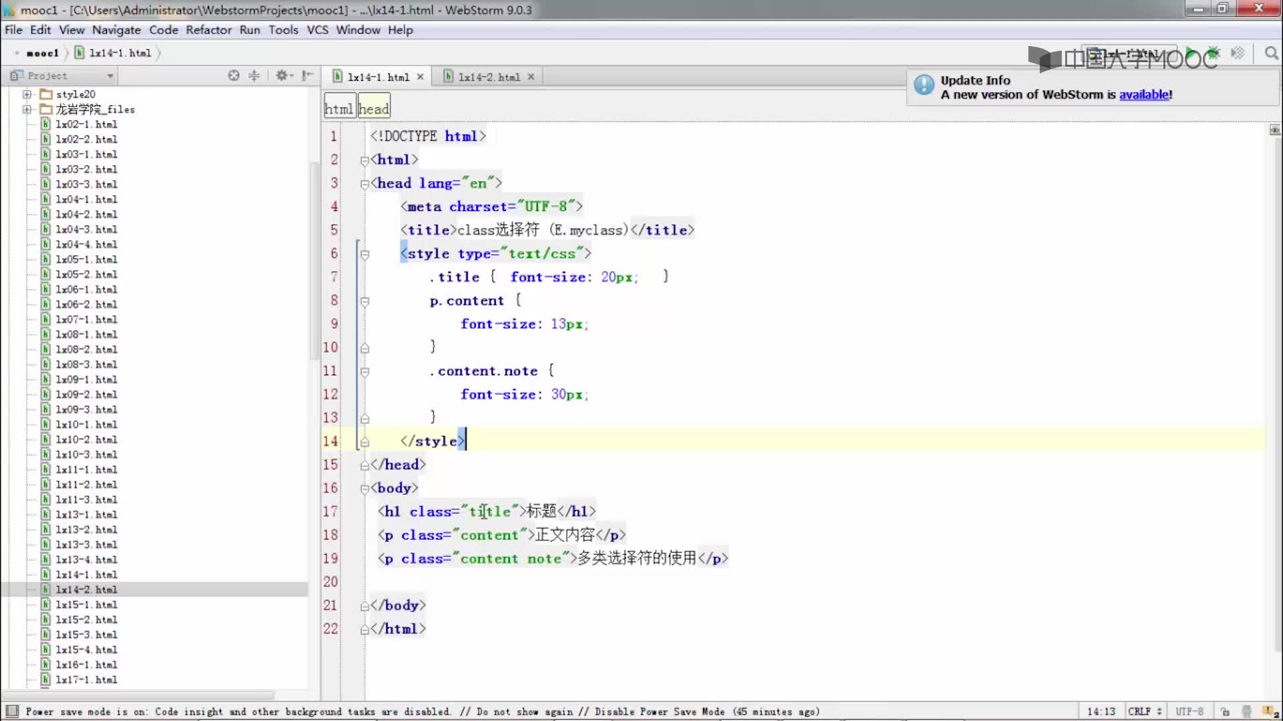Viewport: 1283px width, 721px height.
Task: Click the coverage run icon in toolbar
Action: (x=1238, y=53)
